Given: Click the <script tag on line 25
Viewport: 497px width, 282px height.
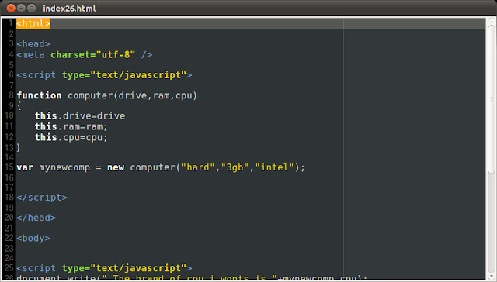Looking at the screenshot, I should pyautogui.click(x=36, y=268).
